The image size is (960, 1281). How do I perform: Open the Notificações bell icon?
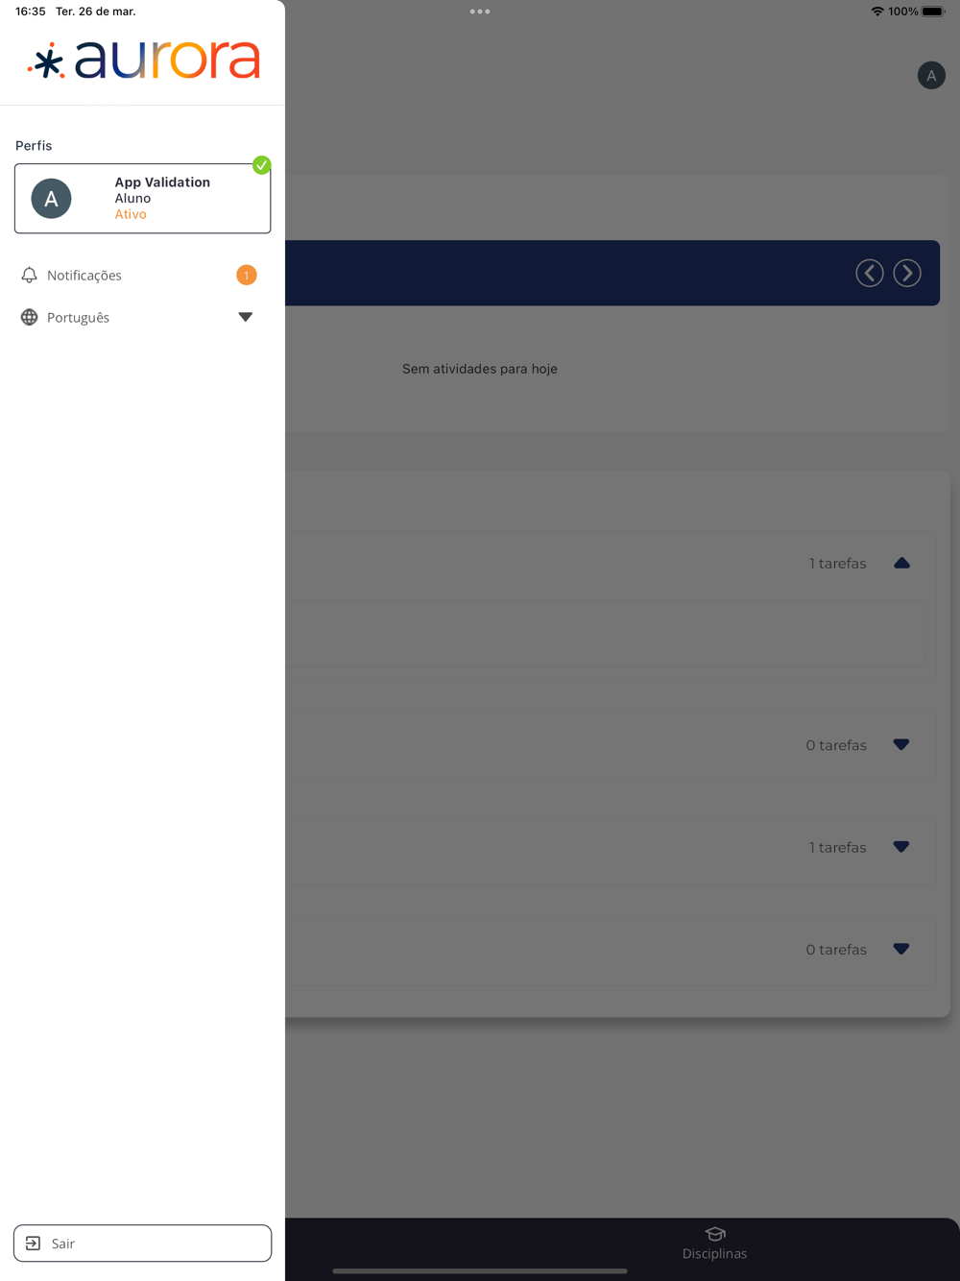click(29, 276)
